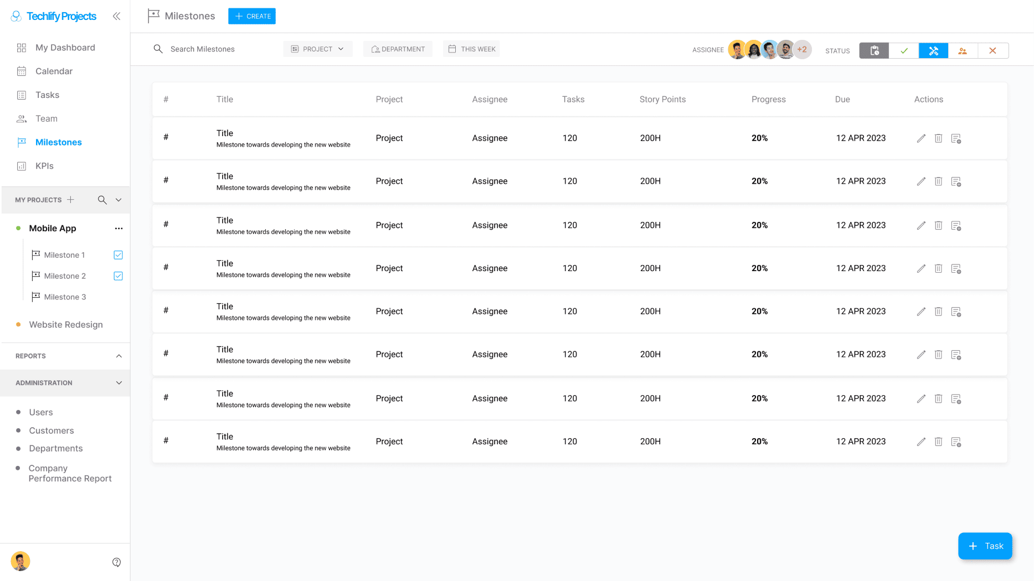Delete the last milestone row via the trash icon
The width and height of the screenshot is (1034, 581).
pyautogui.click(x=938, y=442)
